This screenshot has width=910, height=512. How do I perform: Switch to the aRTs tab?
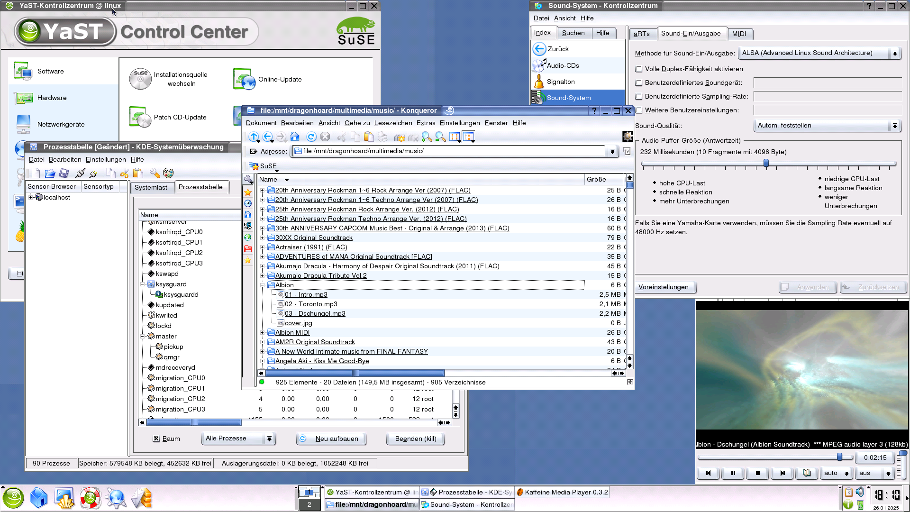[x=642, y=34]
